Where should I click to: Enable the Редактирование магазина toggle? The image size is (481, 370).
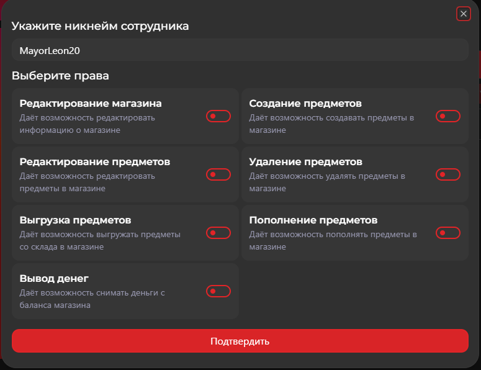[x=218, y=116]
